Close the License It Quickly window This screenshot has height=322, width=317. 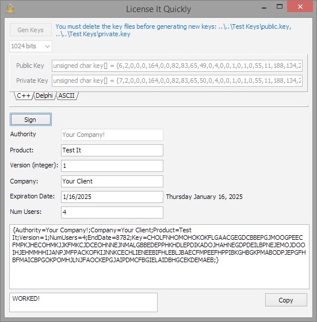point(300,6)
